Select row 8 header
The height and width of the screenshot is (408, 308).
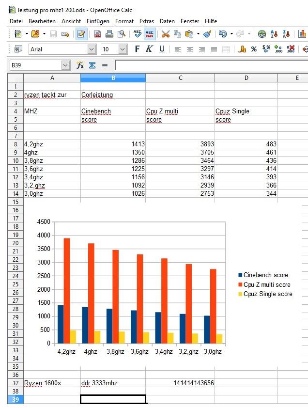pyautogui.click(x=15, y=144)
